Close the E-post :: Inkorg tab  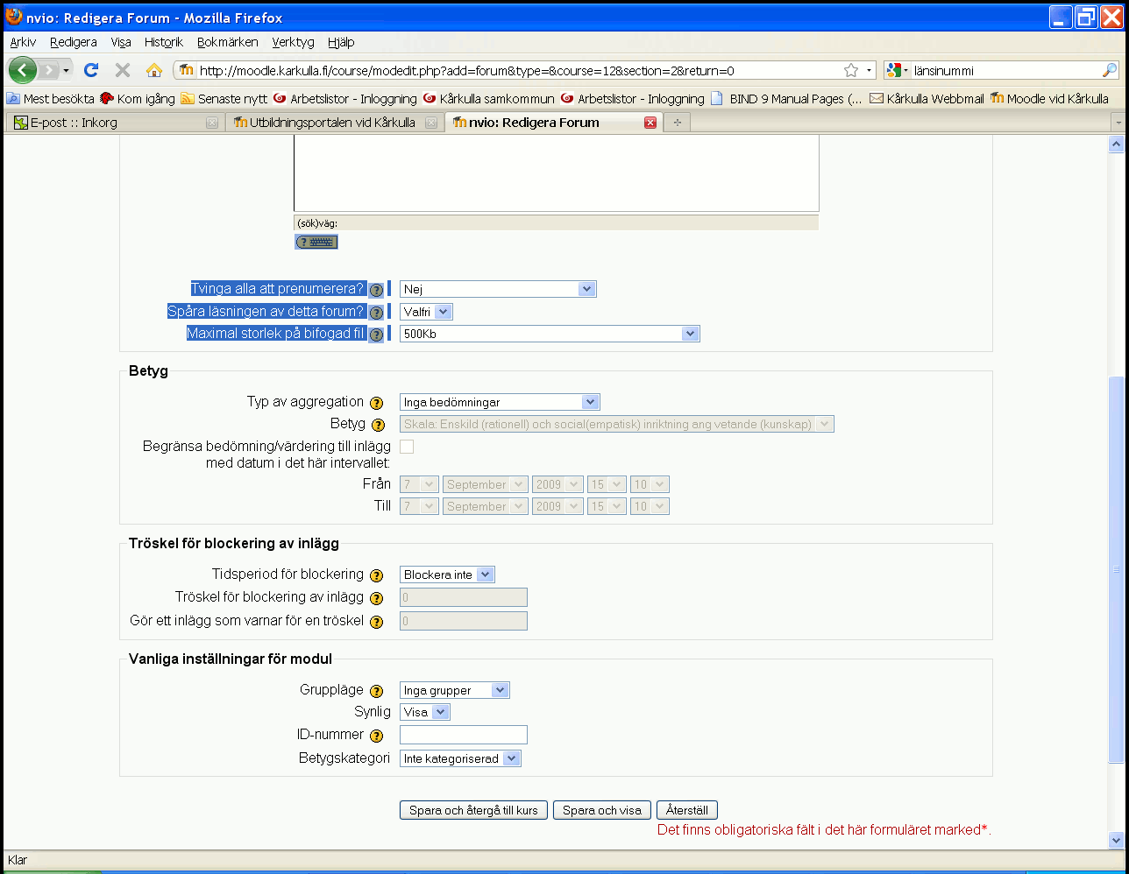pos(212,123)
